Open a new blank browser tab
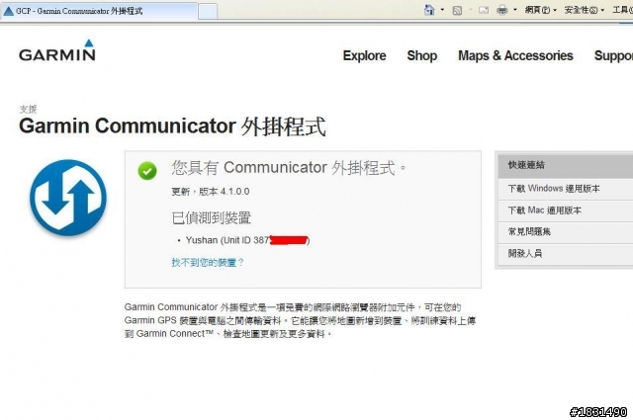633x420 pixels. [x=208, y=11]
